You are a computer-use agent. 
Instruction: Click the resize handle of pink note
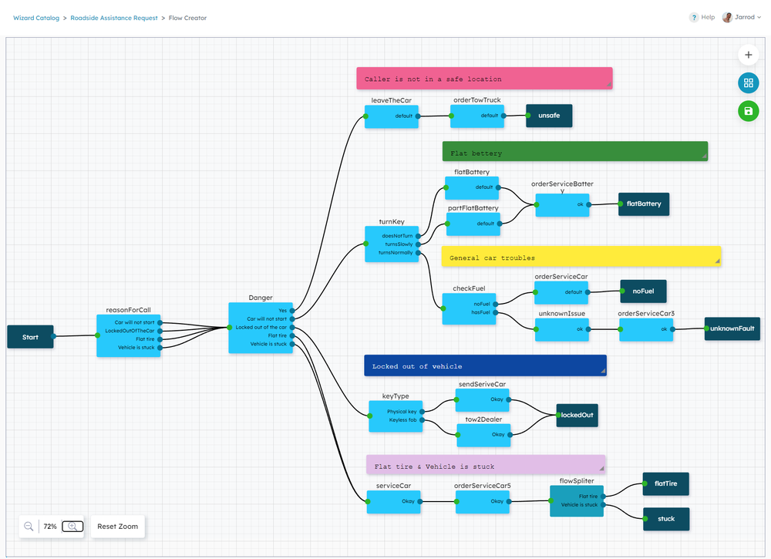609,85
